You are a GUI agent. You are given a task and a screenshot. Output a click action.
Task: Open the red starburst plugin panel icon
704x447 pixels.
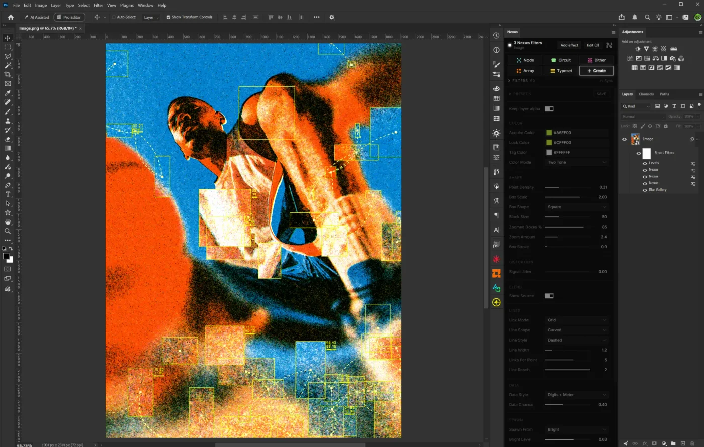tap(496, 259)
